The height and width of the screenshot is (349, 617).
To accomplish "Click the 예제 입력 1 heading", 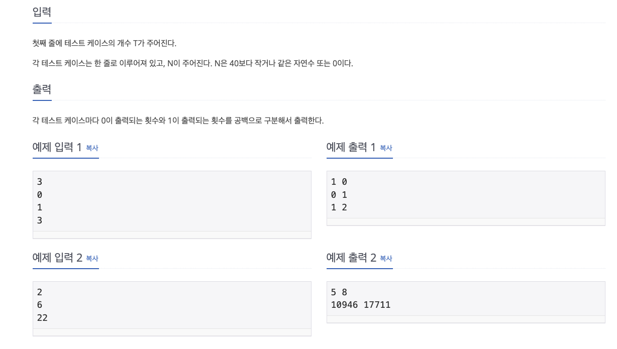I will coord(57,147).
